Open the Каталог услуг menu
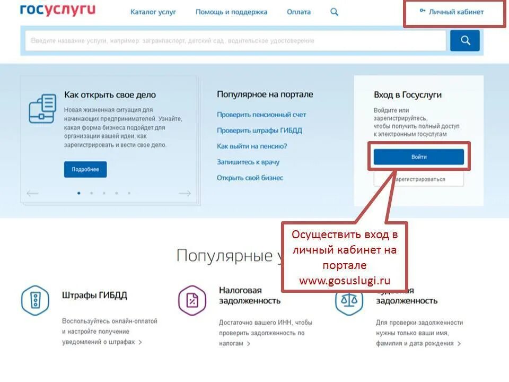 [153, 12]
